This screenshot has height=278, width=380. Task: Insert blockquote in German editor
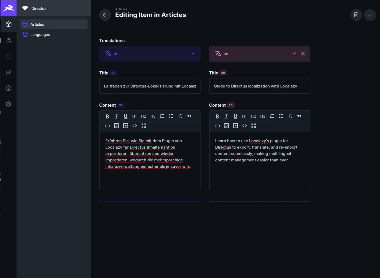tap(189, 116)
